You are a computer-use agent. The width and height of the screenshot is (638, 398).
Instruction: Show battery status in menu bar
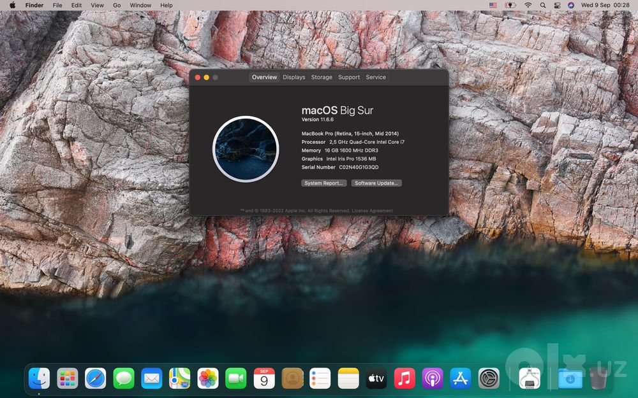pos(510,5)
